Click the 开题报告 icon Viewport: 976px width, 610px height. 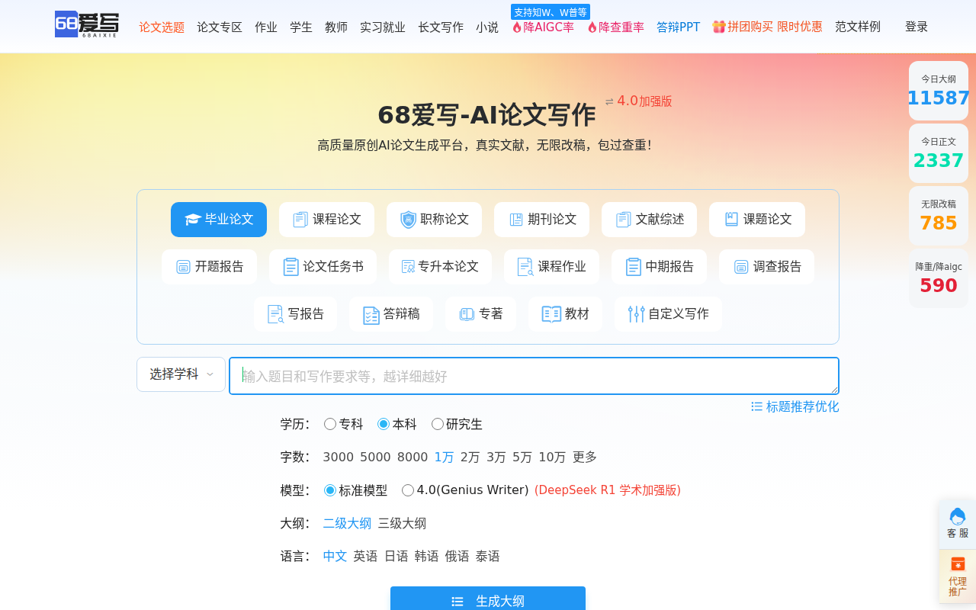[x=184, y=267]
